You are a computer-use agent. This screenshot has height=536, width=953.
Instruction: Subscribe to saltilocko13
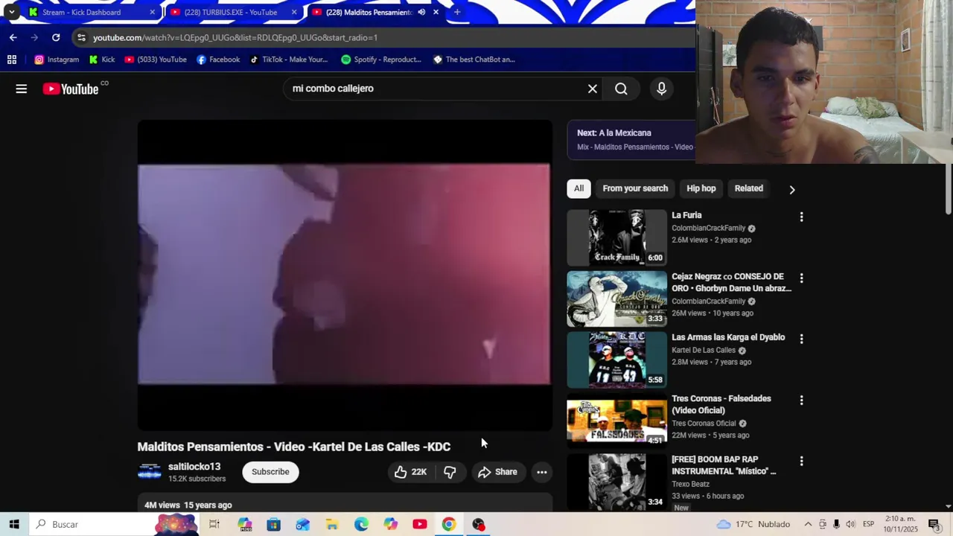point(270,472)
